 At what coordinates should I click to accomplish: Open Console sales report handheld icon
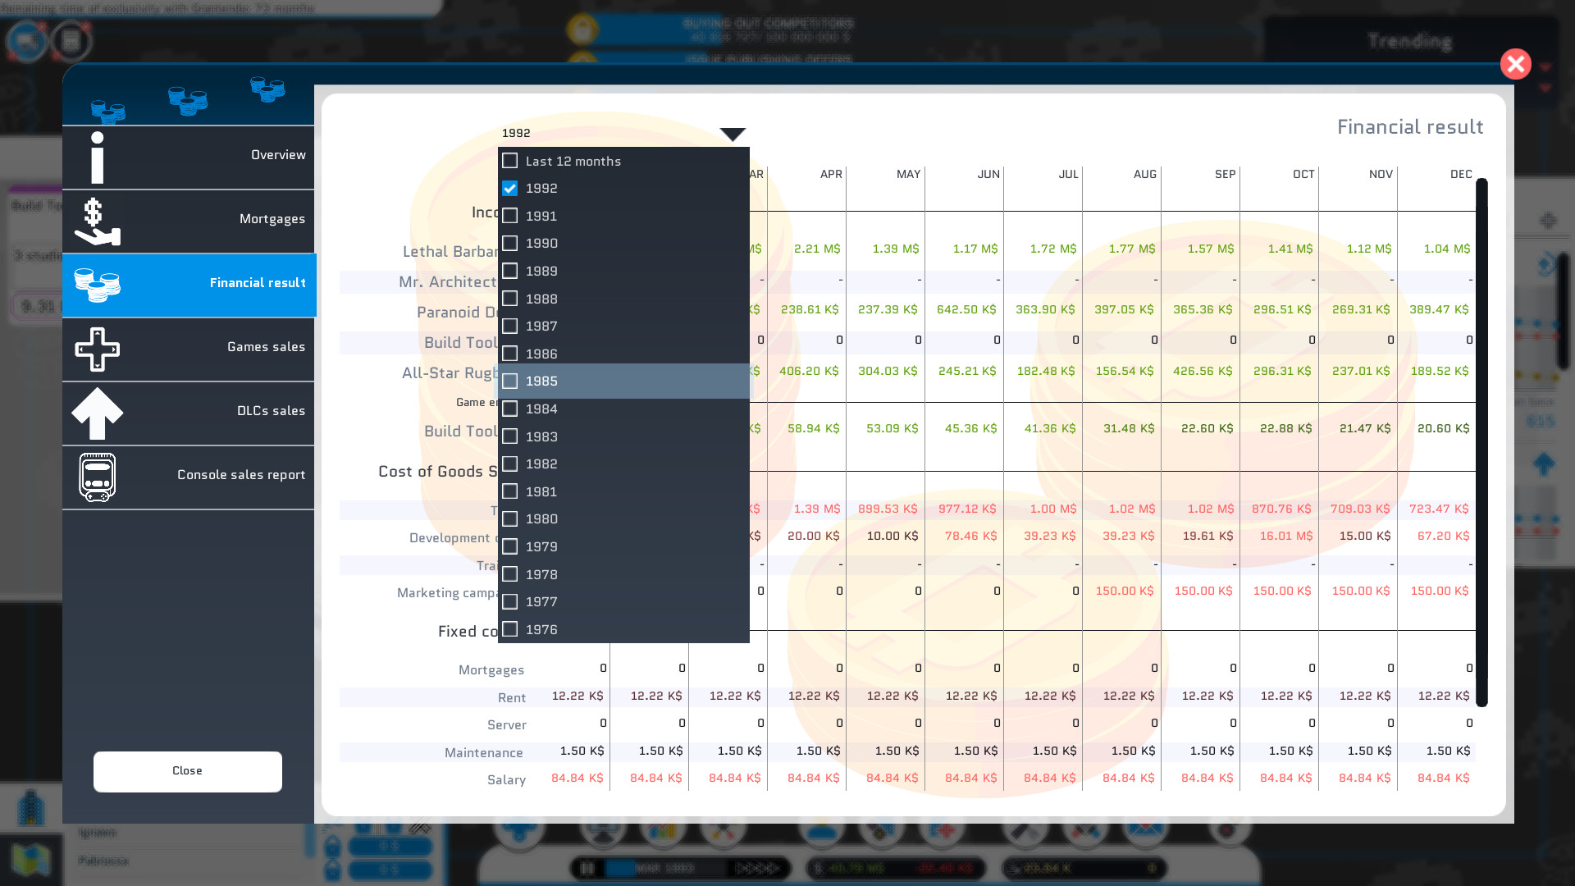(x=97, y=477)
